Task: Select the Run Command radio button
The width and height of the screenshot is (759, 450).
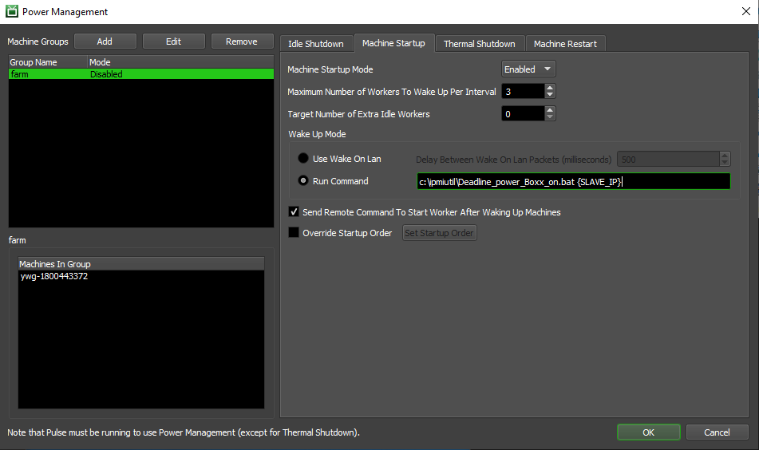Action: click(303, 181)
